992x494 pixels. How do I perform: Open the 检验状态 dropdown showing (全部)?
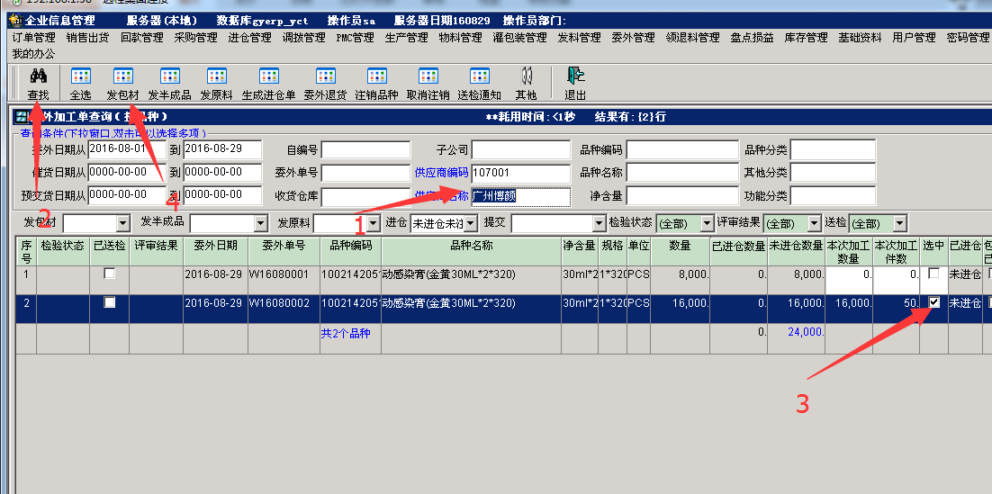coord(707,223)
